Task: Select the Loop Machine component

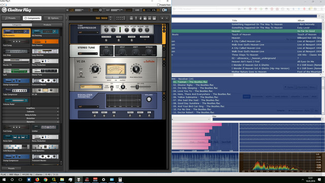Action: tap(45, 52)
